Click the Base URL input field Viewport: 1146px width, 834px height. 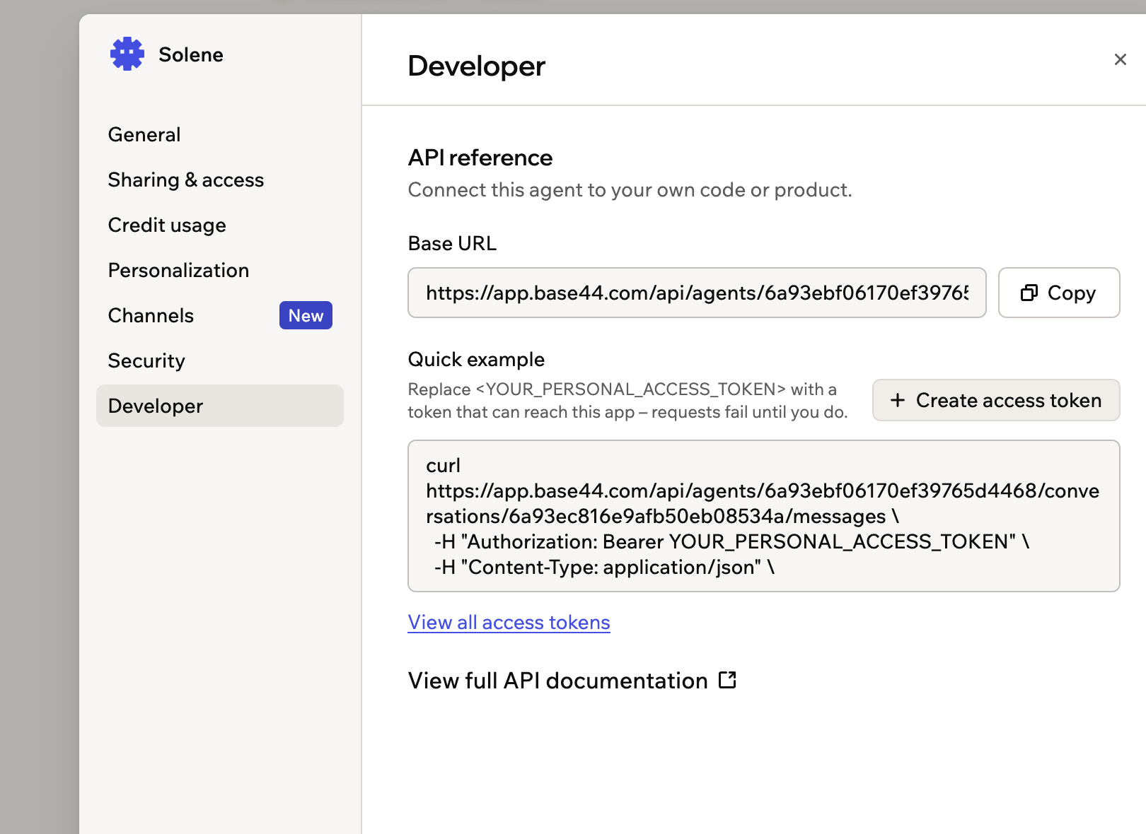697,293
